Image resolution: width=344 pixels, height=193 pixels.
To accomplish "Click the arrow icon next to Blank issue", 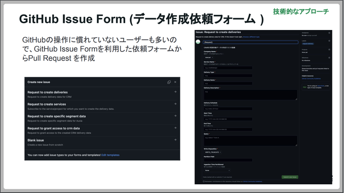I will pyautogui.click(x=175, y=140).
